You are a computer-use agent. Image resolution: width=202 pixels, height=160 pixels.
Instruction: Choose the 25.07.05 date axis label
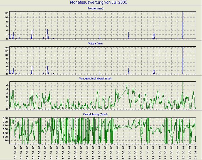(154, 152)
